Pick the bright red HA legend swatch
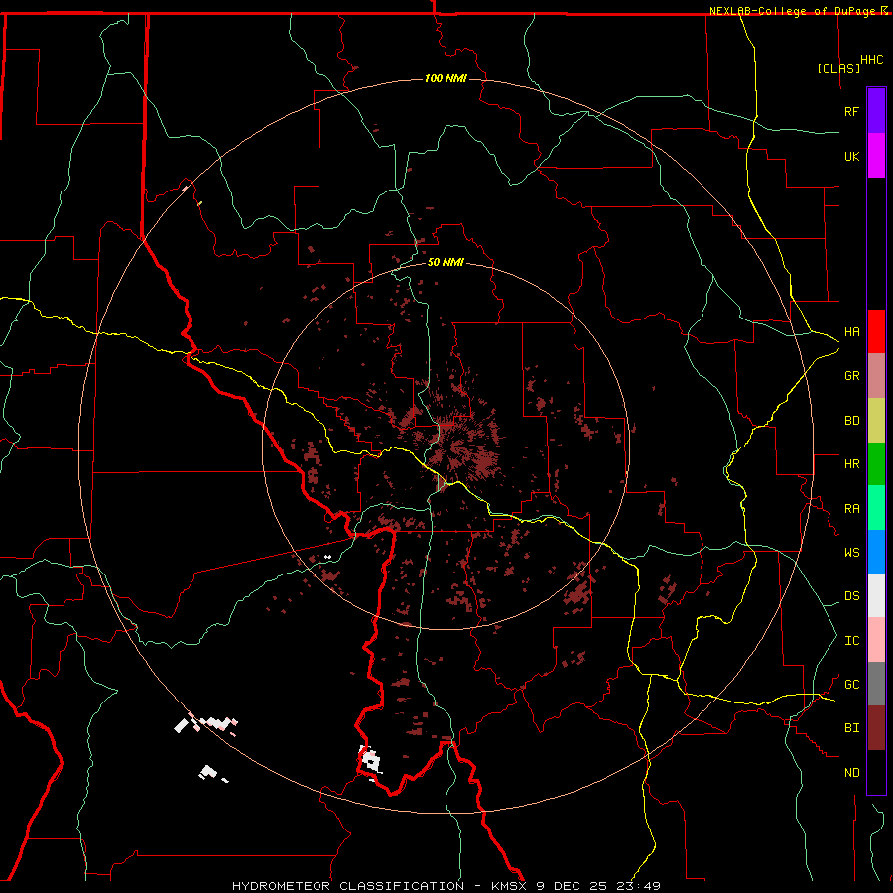The image size is (893, 893). click(x=876, y=331)
